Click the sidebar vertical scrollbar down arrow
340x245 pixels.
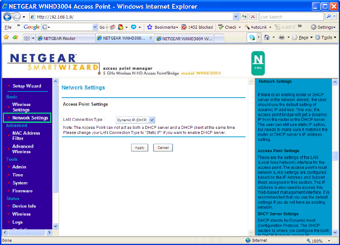(56, 226)
